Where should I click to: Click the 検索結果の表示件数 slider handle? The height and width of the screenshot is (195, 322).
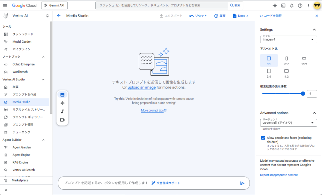[303, 94]
